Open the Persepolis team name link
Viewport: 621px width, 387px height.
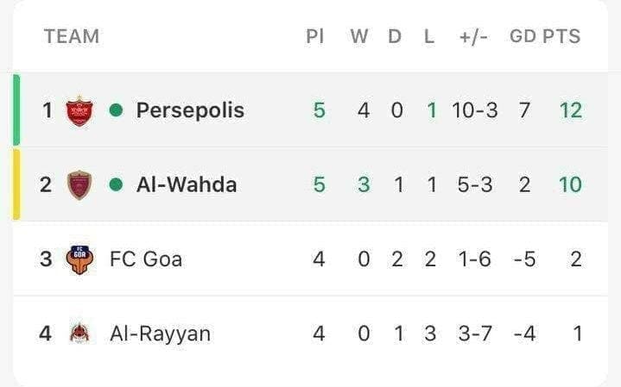click(x=190, y=110)
